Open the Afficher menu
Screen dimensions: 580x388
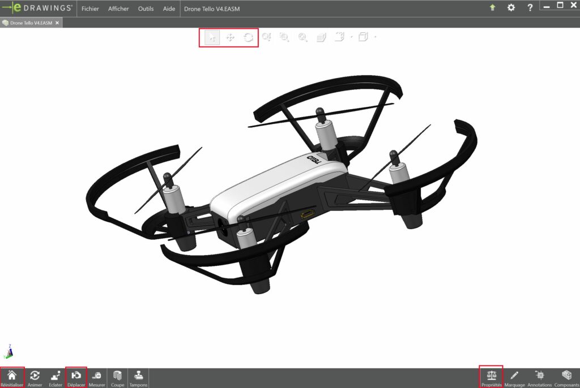[x=118, y=8]
